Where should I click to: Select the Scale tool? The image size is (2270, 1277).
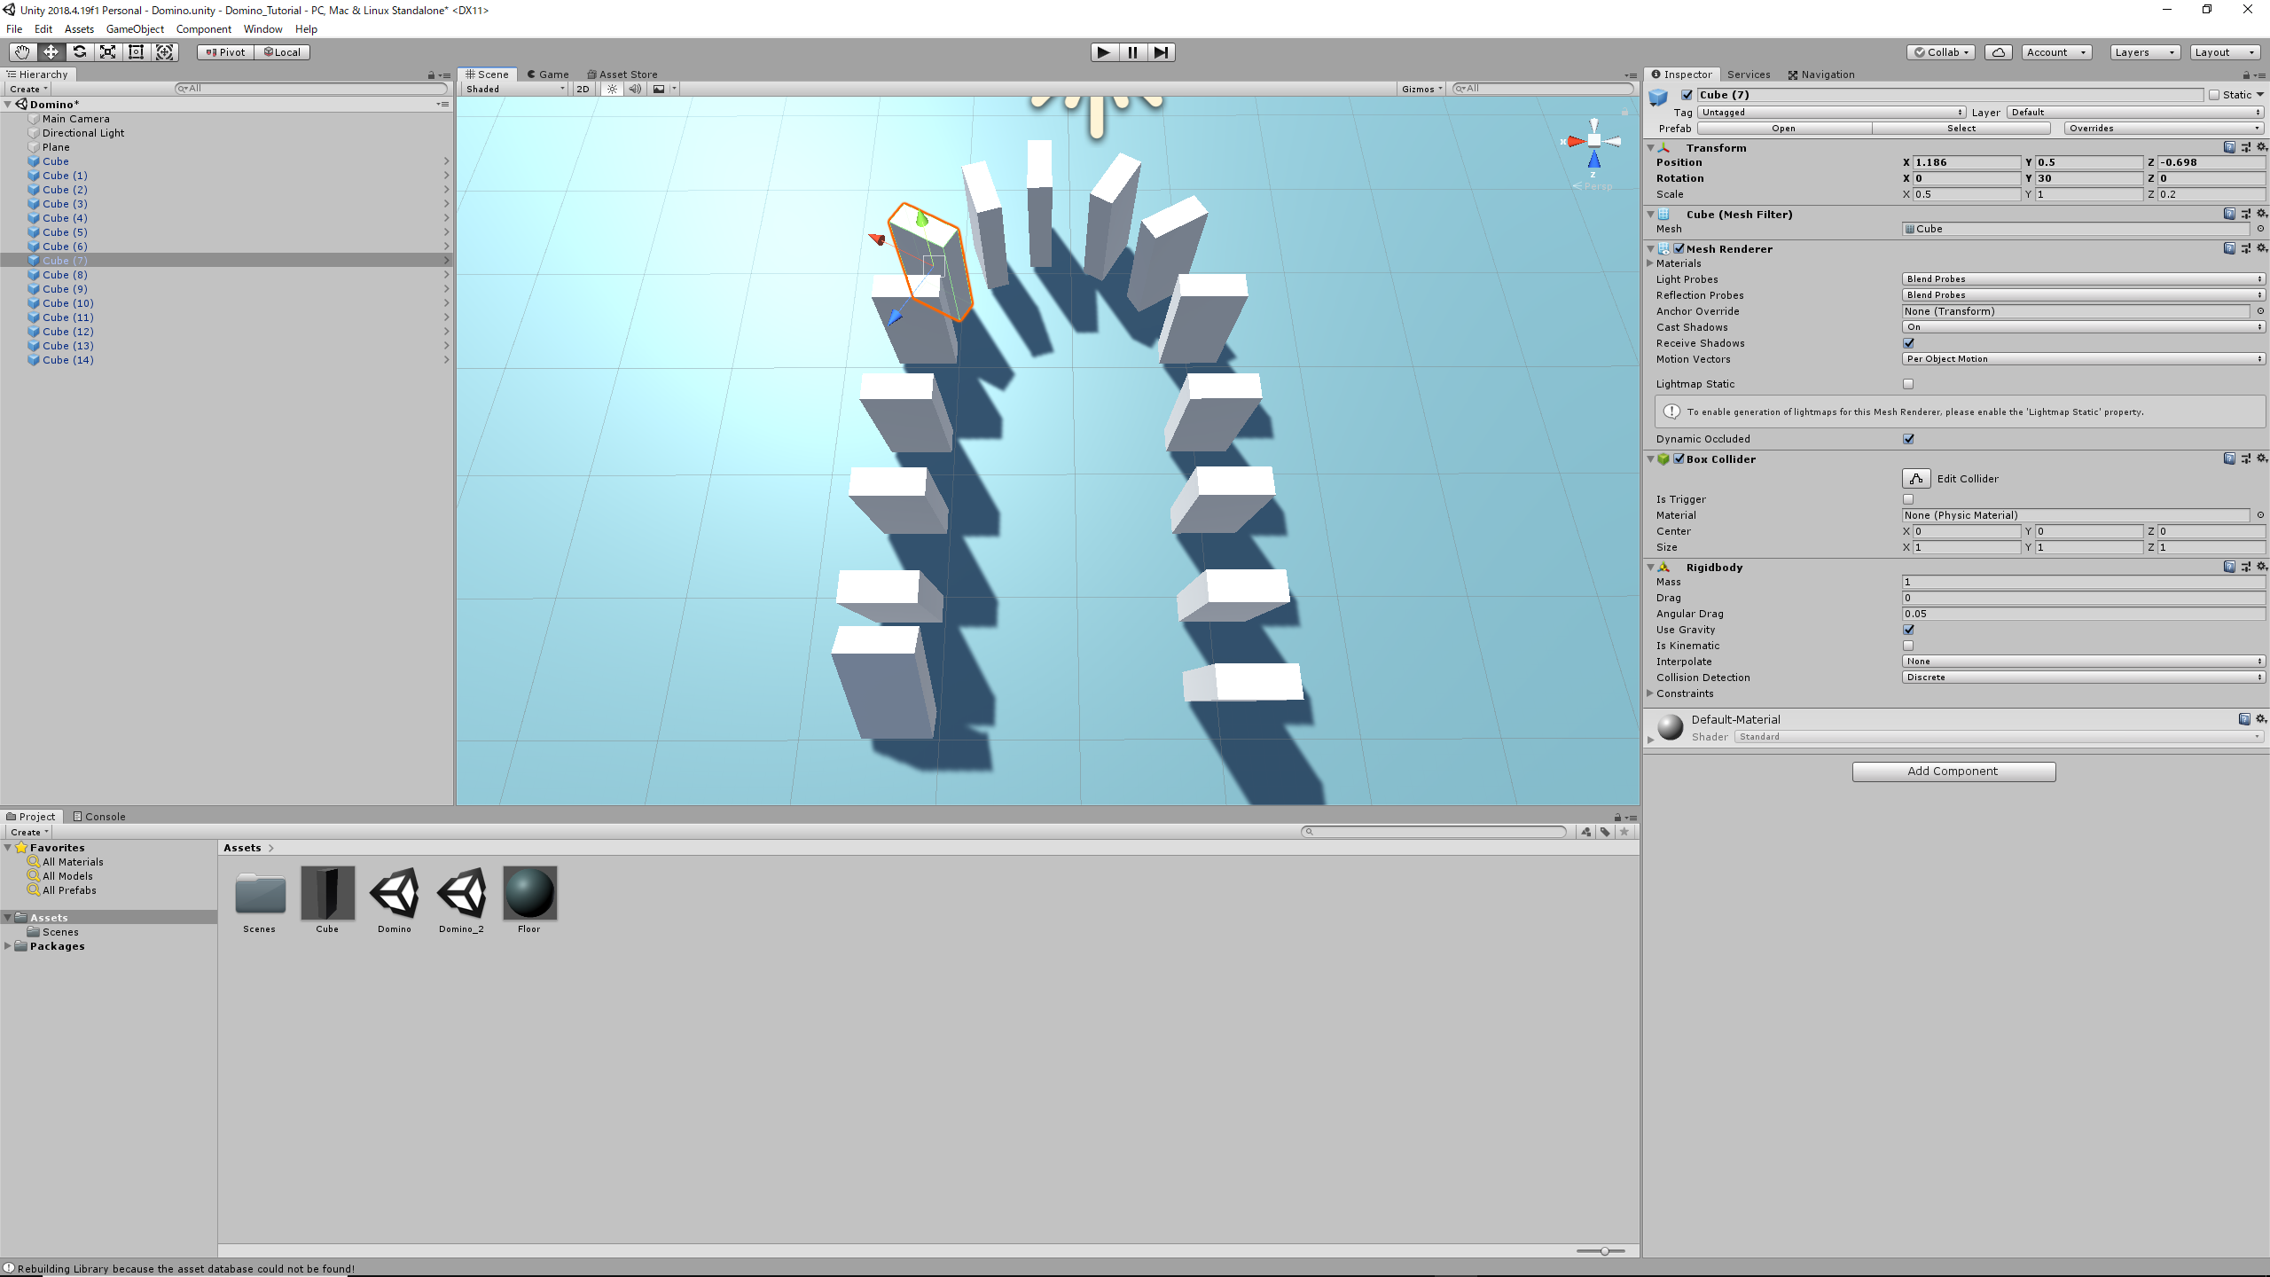tap(108, 52)
